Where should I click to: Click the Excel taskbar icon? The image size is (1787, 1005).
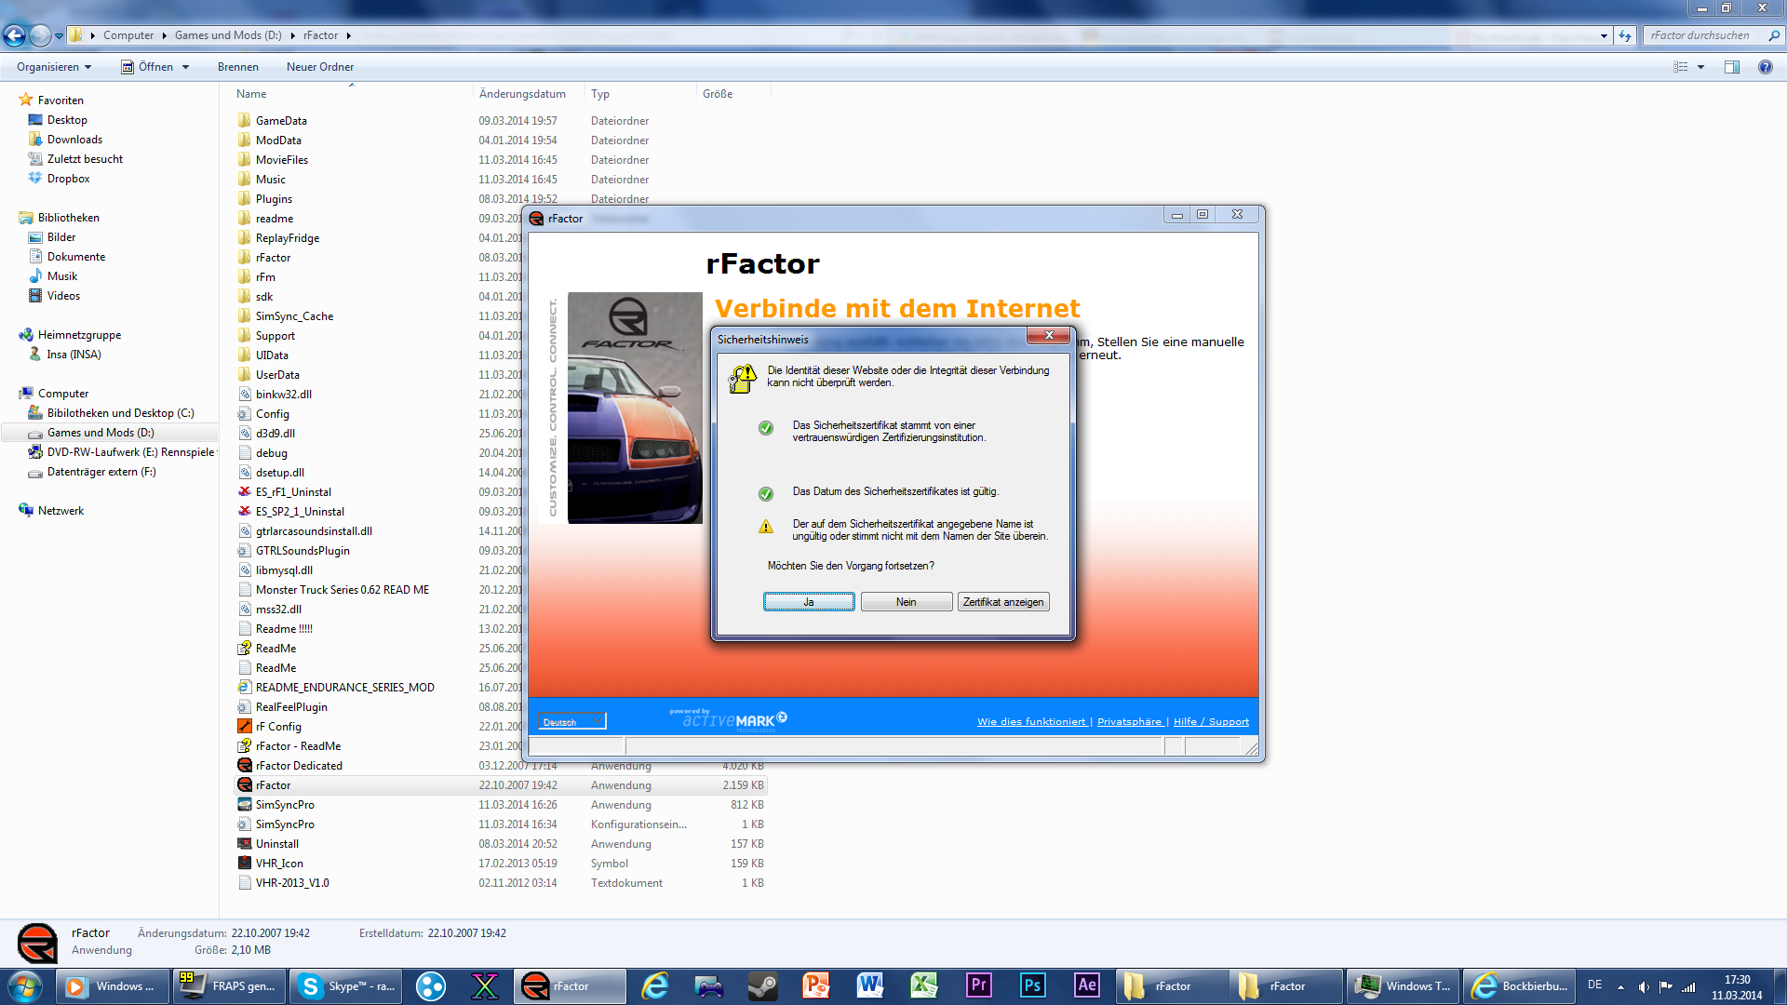pyautogui.click(x=924, y=985)
